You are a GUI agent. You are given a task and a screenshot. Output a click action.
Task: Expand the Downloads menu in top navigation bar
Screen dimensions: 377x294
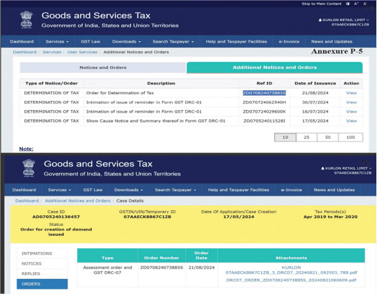click(126, 41)
